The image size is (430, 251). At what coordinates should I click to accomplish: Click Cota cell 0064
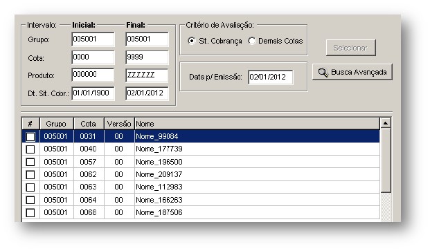point(89,200)
